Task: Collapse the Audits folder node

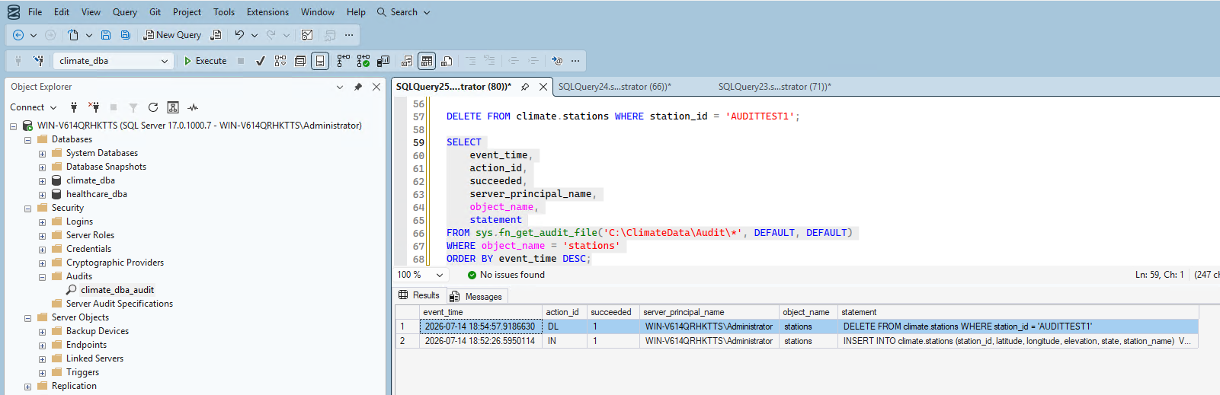Action: coord(43,277)
